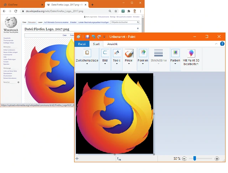The width and height of the screenshot is (228, 173).
Task: Expand the Farben dropdown arrow
Action: point(175,64)
